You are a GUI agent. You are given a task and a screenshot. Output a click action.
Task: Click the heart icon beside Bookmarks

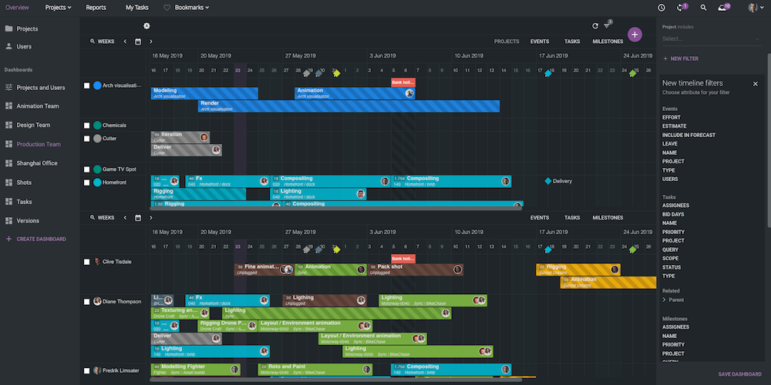(167, 8)
